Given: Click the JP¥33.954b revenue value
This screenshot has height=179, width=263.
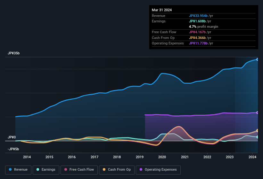Looking at the screenshot, I should click(198, 16).
